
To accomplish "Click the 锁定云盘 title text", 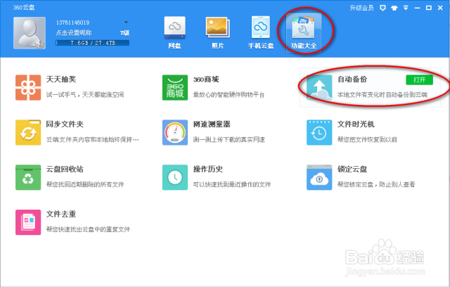I will (x=352, y=169).
